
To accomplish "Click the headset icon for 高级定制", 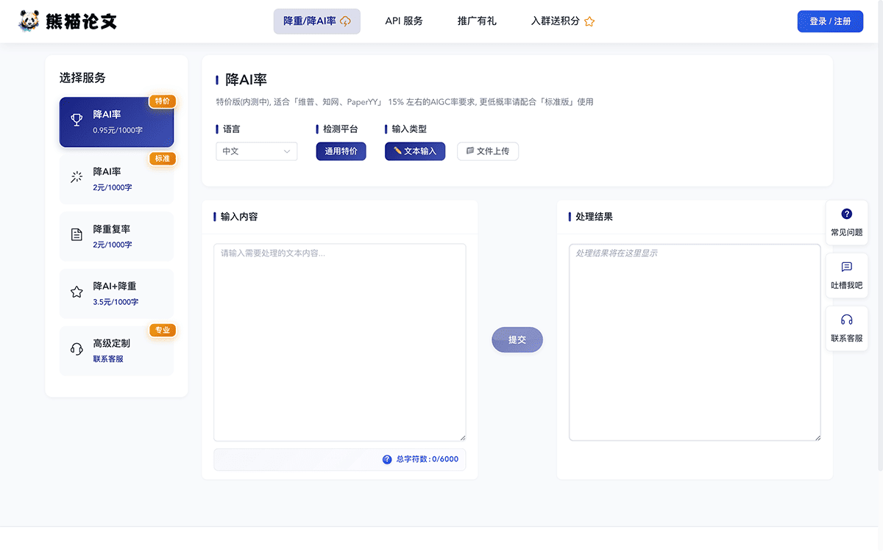I will [x=77, y=349].
